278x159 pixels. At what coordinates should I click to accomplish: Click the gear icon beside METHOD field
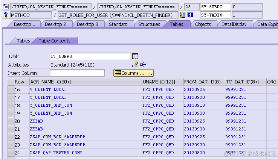6,15
